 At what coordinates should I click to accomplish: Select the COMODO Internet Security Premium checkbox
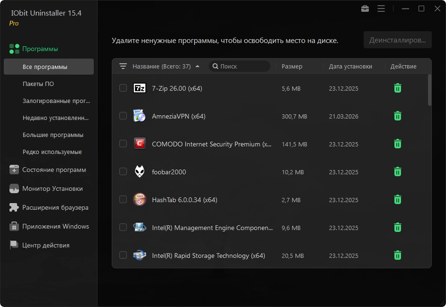click(123, 144)
